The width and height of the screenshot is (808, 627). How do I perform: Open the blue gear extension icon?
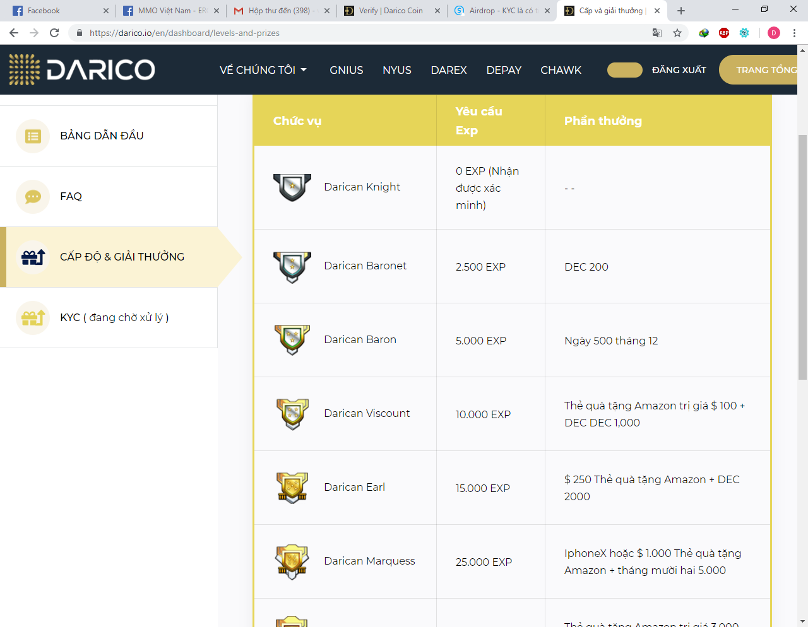[x=744, y=33]
